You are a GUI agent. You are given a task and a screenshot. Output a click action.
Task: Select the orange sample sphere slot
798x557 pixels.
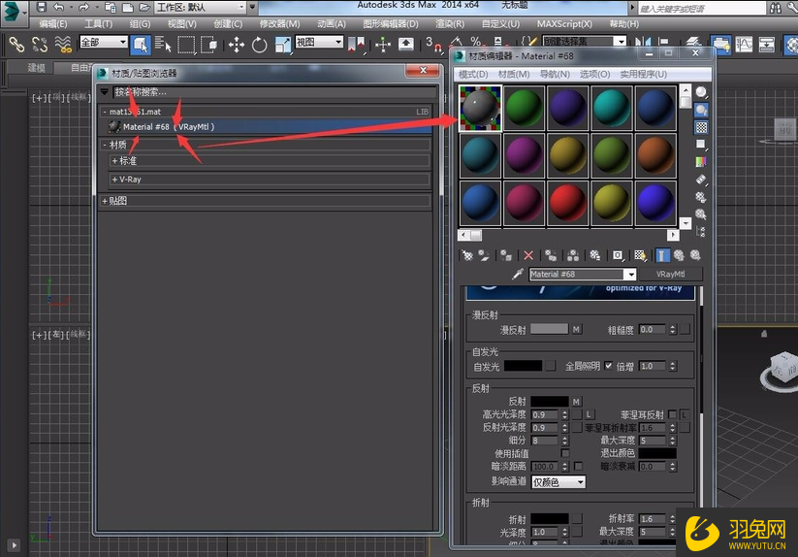[x=655, y=155]
